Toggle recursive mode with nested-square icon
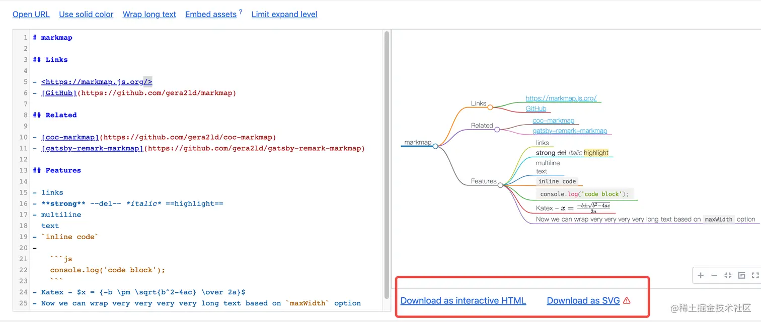761x323 pixels. click(741, 275)
